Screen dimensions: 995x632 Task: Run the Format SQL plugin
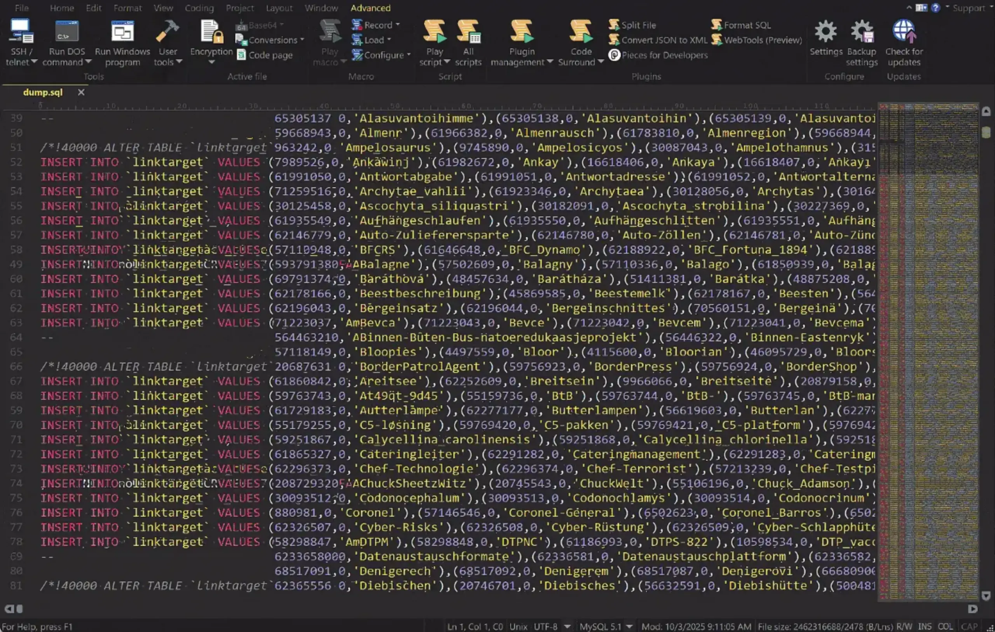pos(741,25)
